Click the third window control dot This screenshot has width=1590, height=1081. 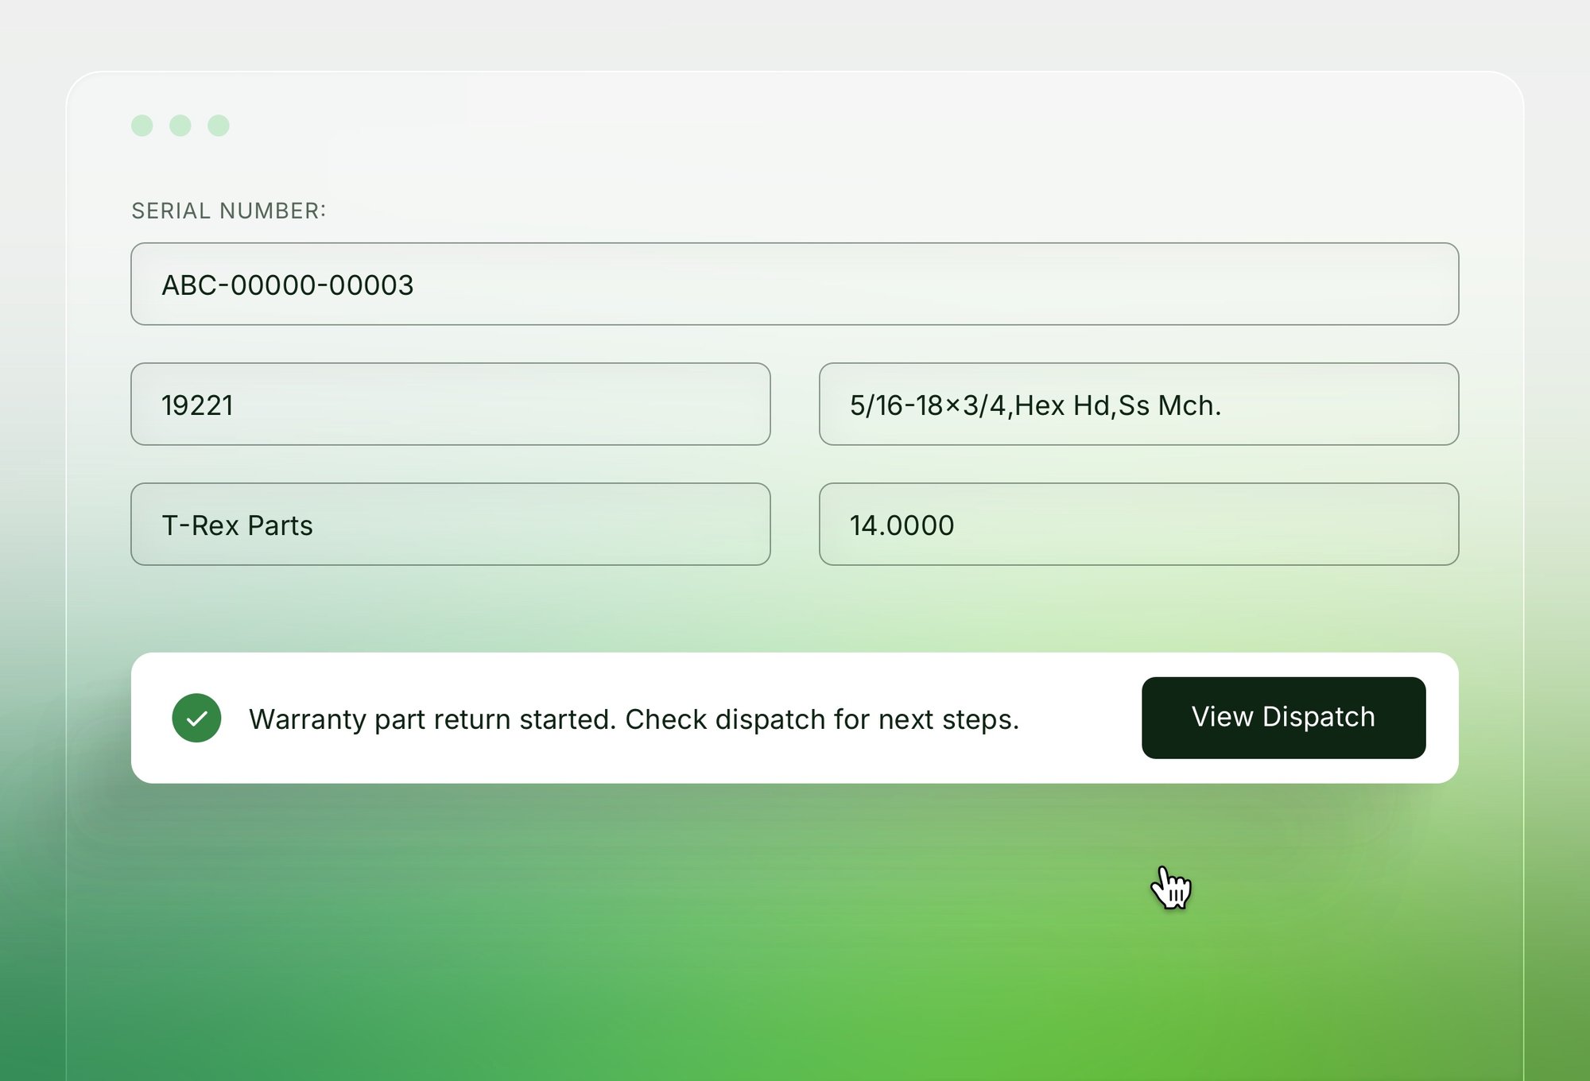pyautogui.click(x=219, y=126)
